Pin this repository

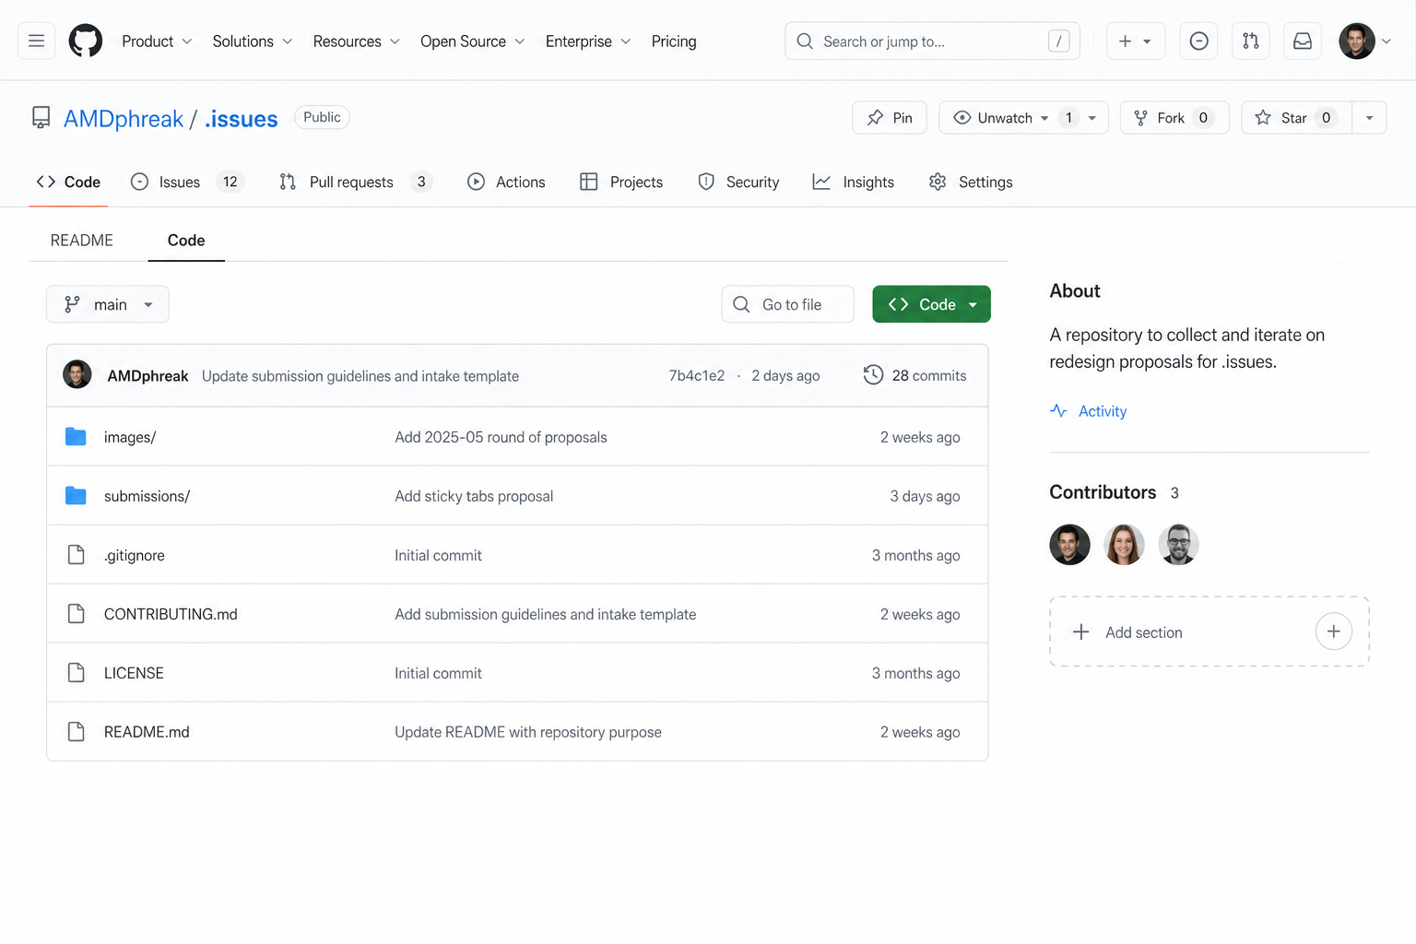890,118
